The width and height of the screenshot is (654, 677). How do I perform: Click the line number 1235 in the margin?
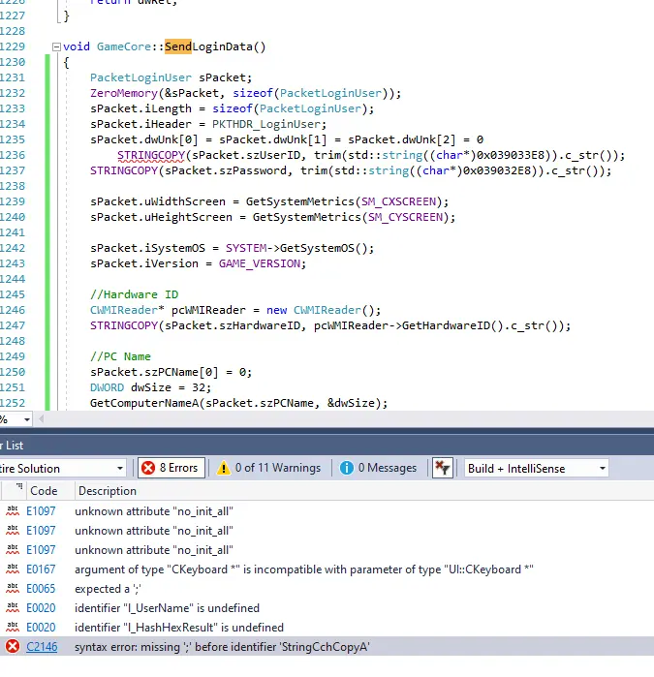13,139
